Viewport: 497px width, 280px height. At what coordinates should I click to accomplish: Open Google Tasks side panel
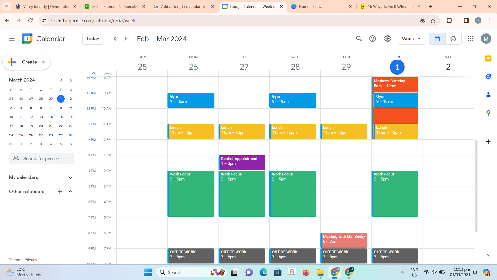[x=488, y=77]
